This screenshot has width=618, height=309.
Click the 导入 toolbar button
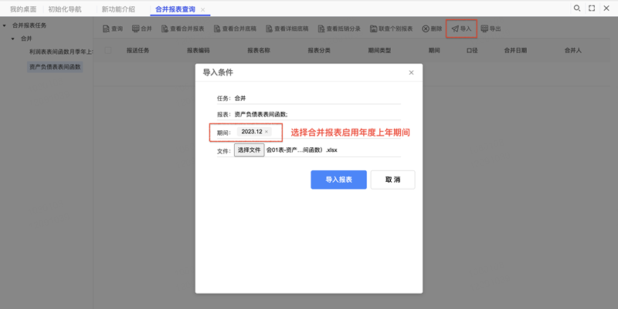coord(461,29)
